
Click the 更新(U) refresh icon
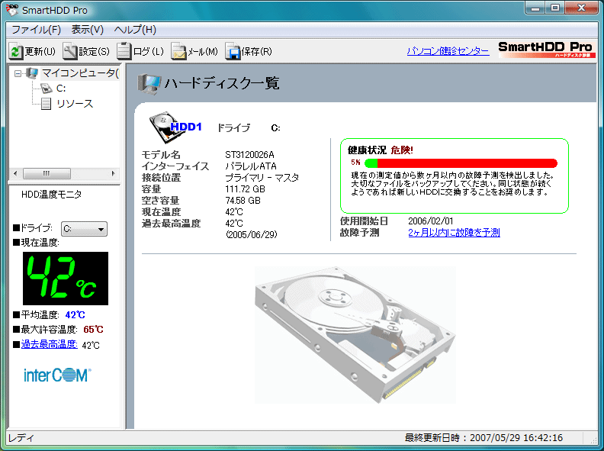click(x=15, y=51)
